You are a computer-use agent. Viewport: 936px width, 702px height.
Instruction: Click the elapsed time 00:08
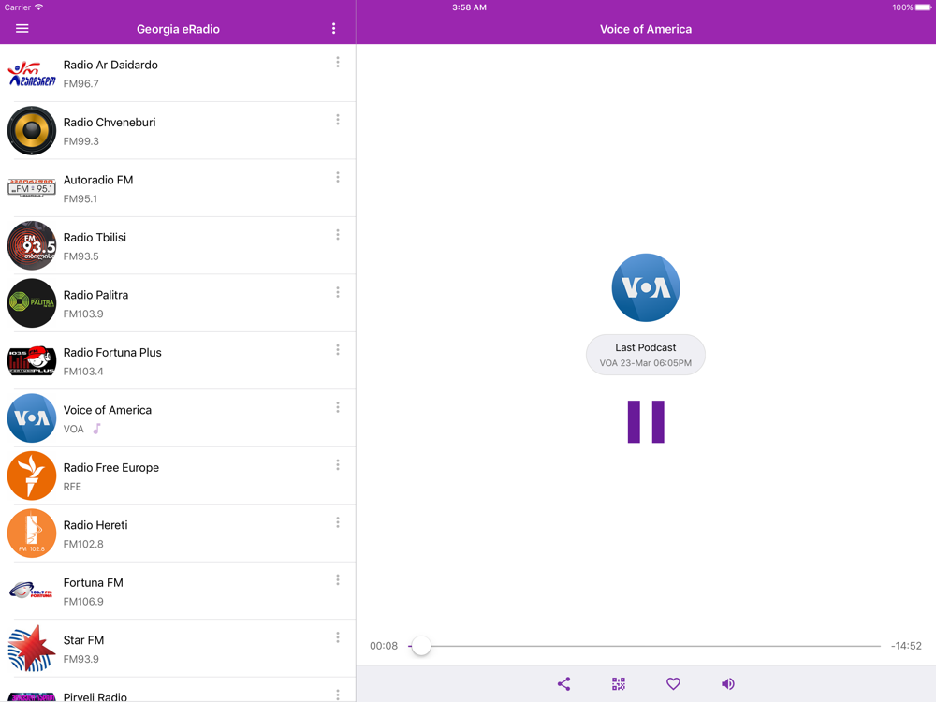pos(384,646)
